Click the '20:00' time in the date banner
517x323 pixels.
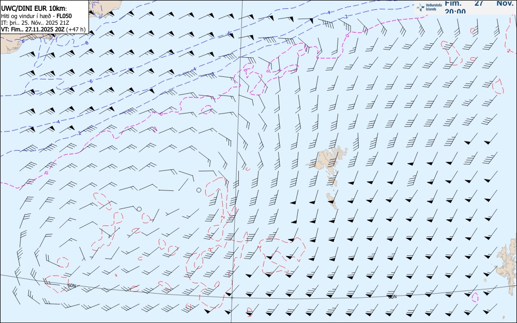click(455, 11)
